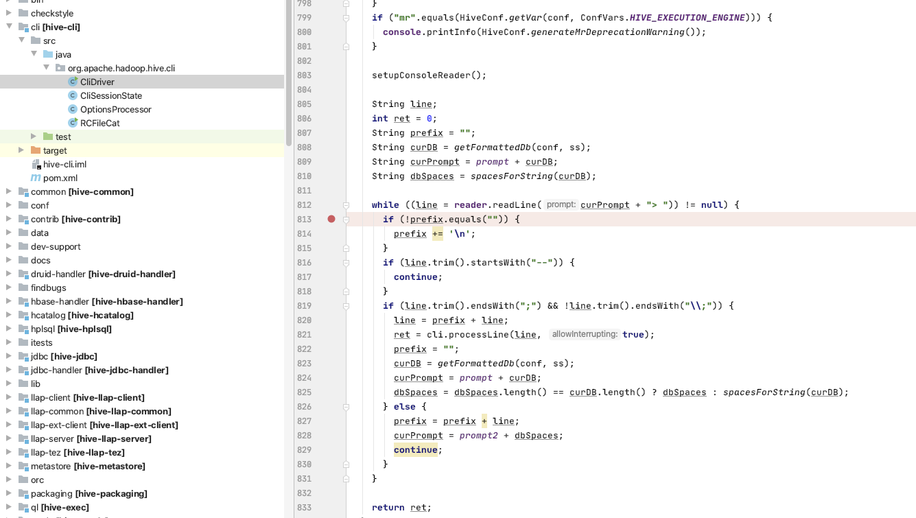Click the class icon beside CliSessionState
This screenshot has width=916, height=518.
[73, 95]
